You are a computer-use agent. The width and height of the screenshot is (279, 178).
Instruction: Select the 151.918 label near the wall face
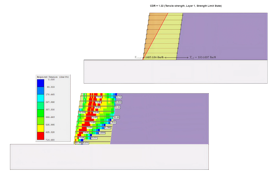click(82, 112)
